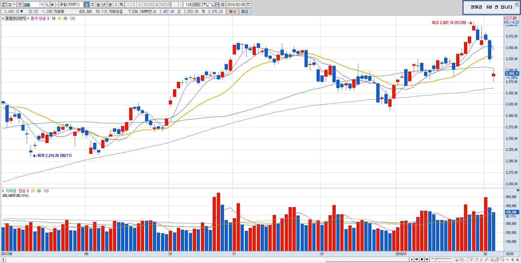
Task: Open the chart settings gear icon
Action: pyautogui.click(x=223, y=5)
